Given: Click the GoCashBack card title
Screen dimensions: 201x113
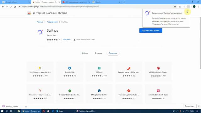Looking at the screenshot, I should coord(70,95).
